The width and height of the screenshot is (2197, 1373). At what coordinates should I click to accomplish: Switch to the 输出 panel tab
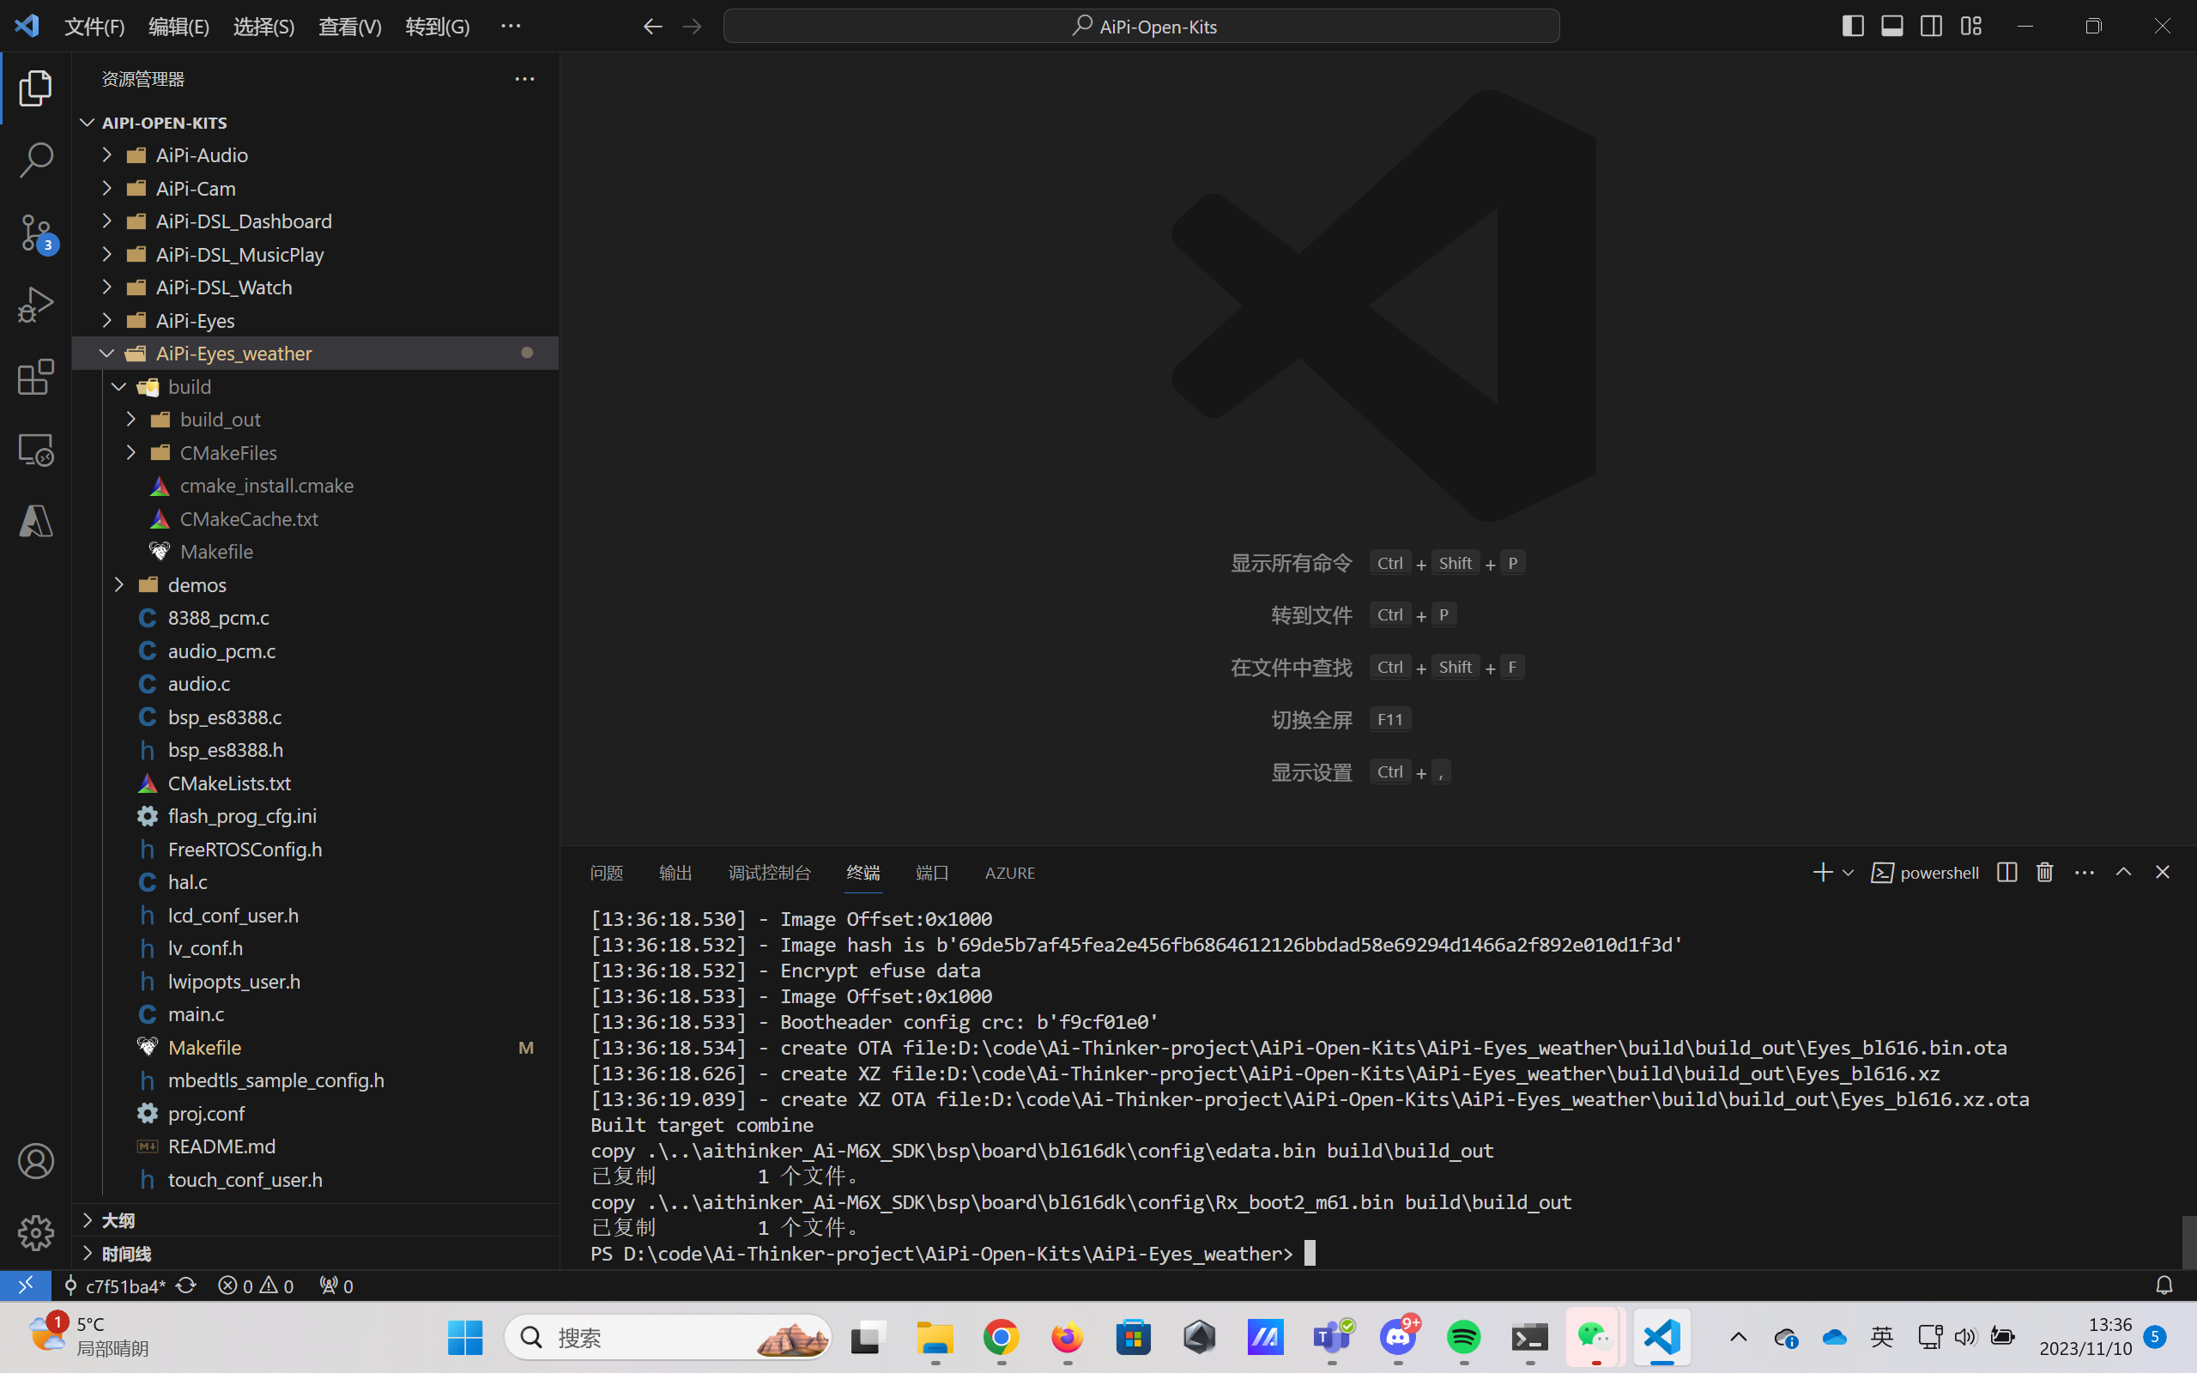[675, 873]
